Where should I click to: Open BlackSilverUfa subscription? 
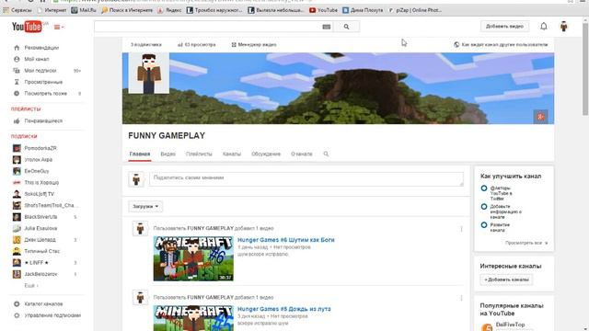[40, 217]
